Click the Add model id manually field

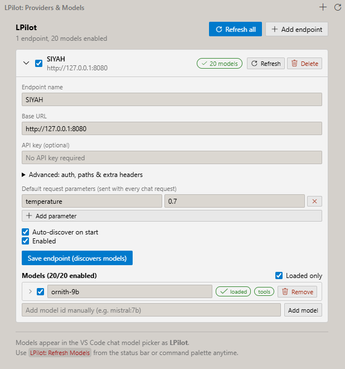[152, 310]
